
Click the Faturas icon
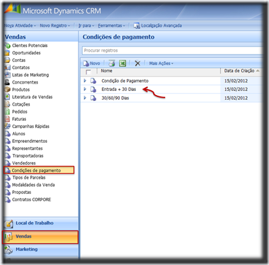click(x=7, y=119)
